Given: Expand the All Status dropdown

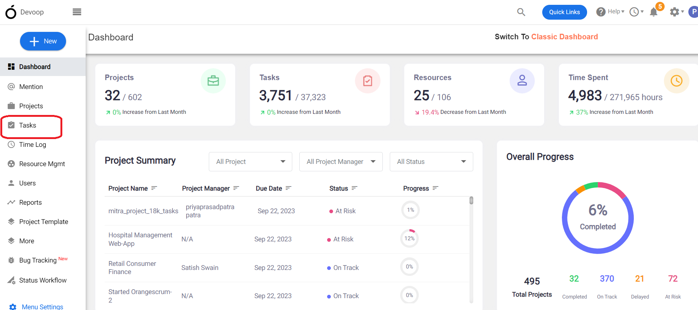Looking at the screenshot, I should coord(431,162).
